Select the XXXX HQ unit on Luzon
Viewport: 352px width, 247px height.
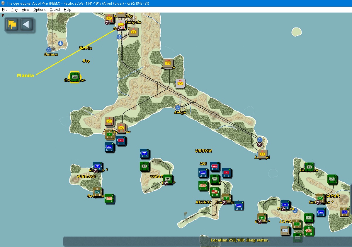168,63
